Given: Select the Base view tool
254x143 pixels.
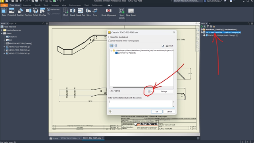Looking at the screenshot, I should tap(4, 12).
